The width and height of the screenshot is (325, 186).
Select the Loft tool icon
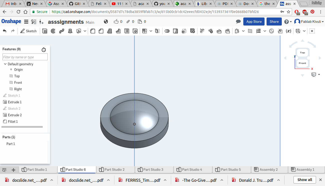pyautogui.click(x=70, y=31)
